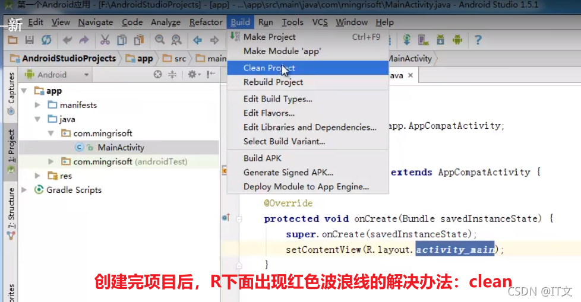The width and height of the screenshot is (581, 302).
Task: Close the open Build menu
Action: coord(240,22)
